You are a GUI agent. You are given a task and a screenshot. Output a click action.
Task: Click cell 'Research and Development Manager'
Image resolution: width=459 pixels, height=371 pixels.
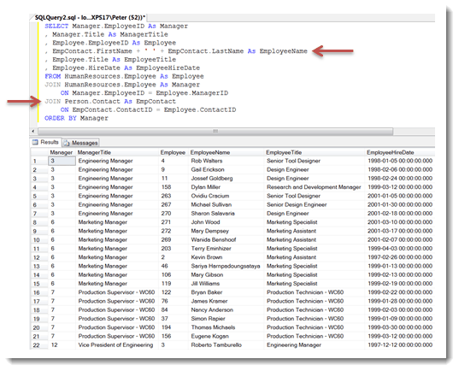pos(314,187)
